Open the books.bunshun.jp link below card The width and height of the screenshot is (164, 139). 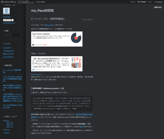click(x=36, y=74)
